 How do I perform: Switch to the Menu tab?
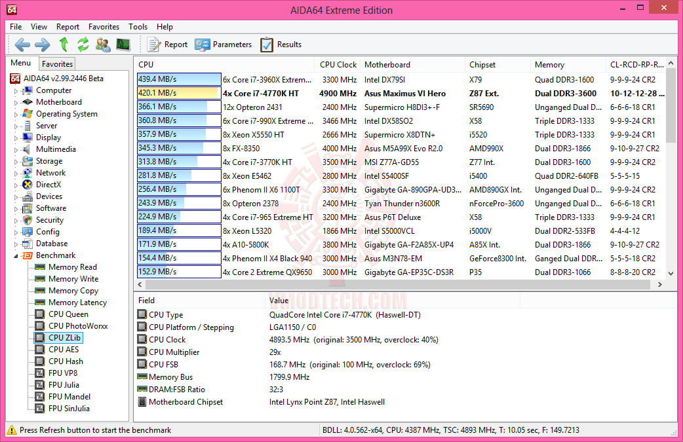[21, 63]
